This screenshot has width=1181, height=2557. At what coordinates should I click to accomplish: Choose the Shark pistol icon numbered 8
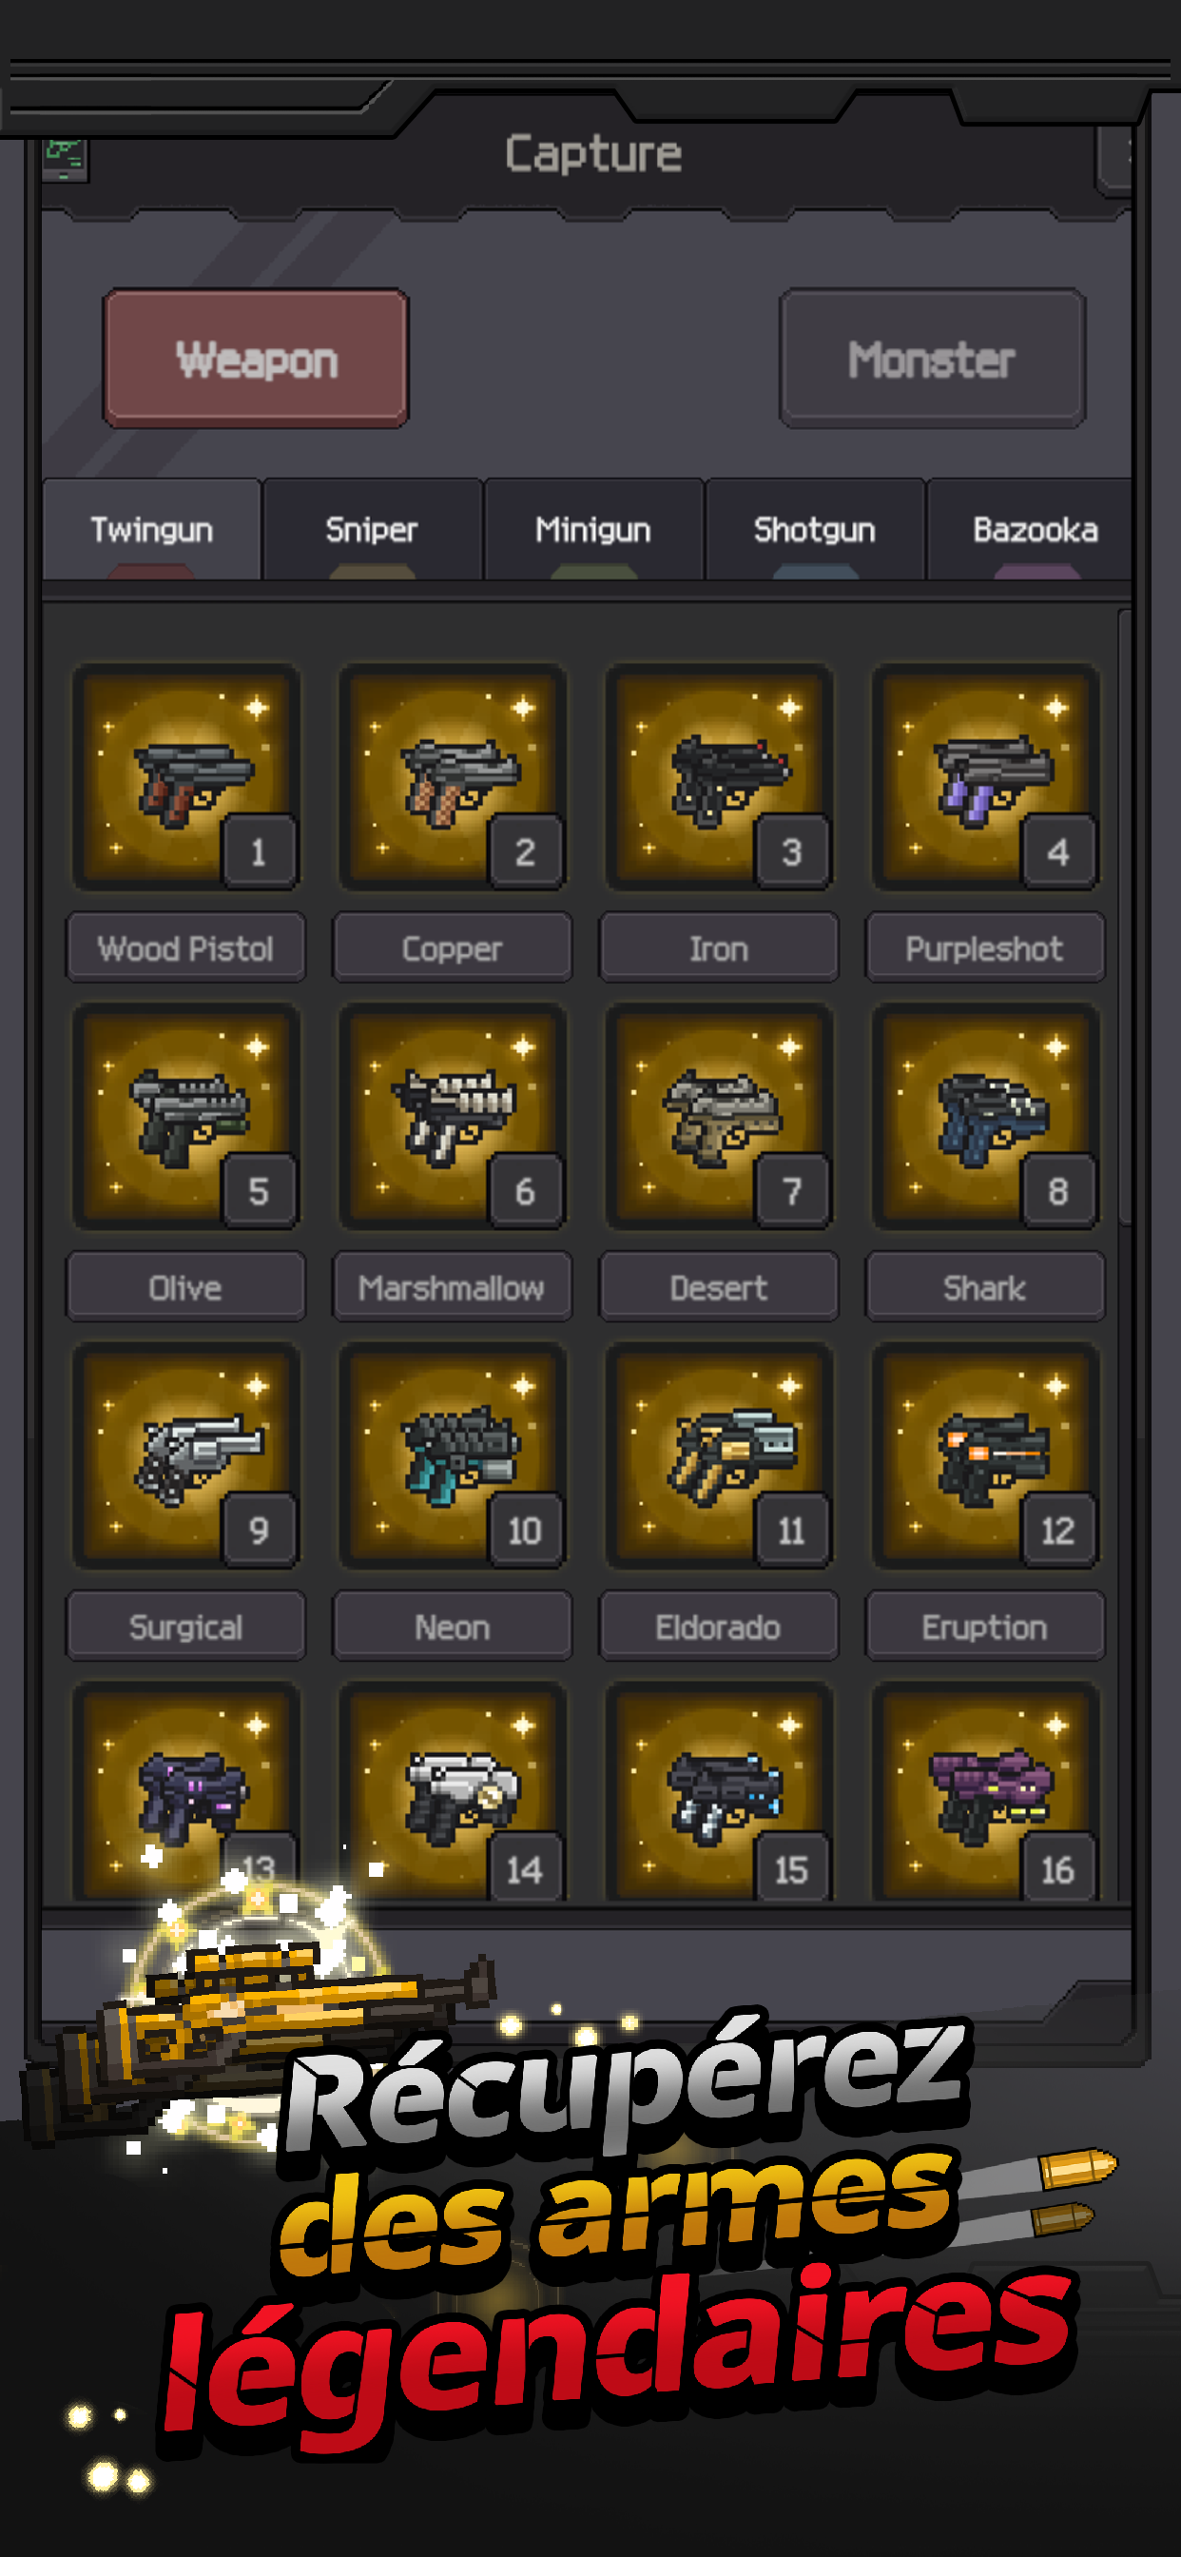pyautogui.click(x=985, y=1117)
